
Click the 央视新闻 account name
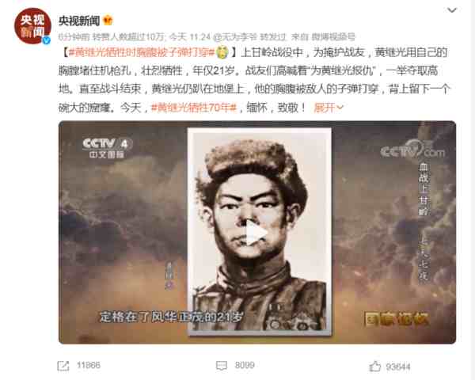[79, 21]
